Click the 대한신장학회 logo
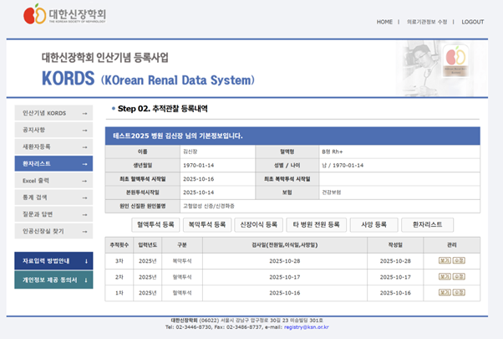 click(65, 16)
